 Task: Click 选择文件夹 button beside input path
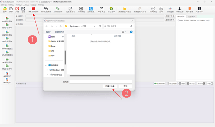[170, 16]
